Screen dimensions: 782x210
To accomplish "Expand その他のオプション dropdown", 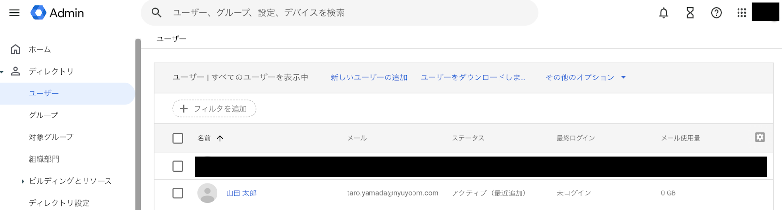I will point(586,77).
